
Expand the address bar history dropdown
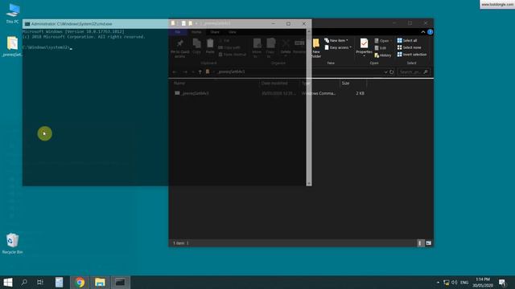[385, 71]
